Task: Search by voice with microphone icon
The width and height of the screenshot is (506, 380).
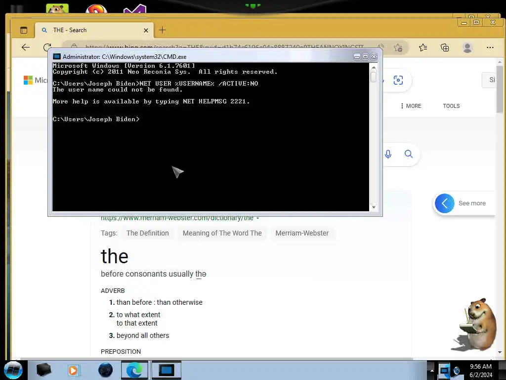Action: click(x=388, y=154)
